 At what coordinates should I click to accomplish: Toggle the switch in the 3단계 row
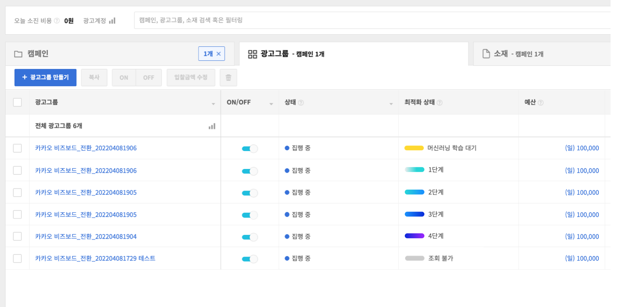pyautogui.click(x=250, y=215)
